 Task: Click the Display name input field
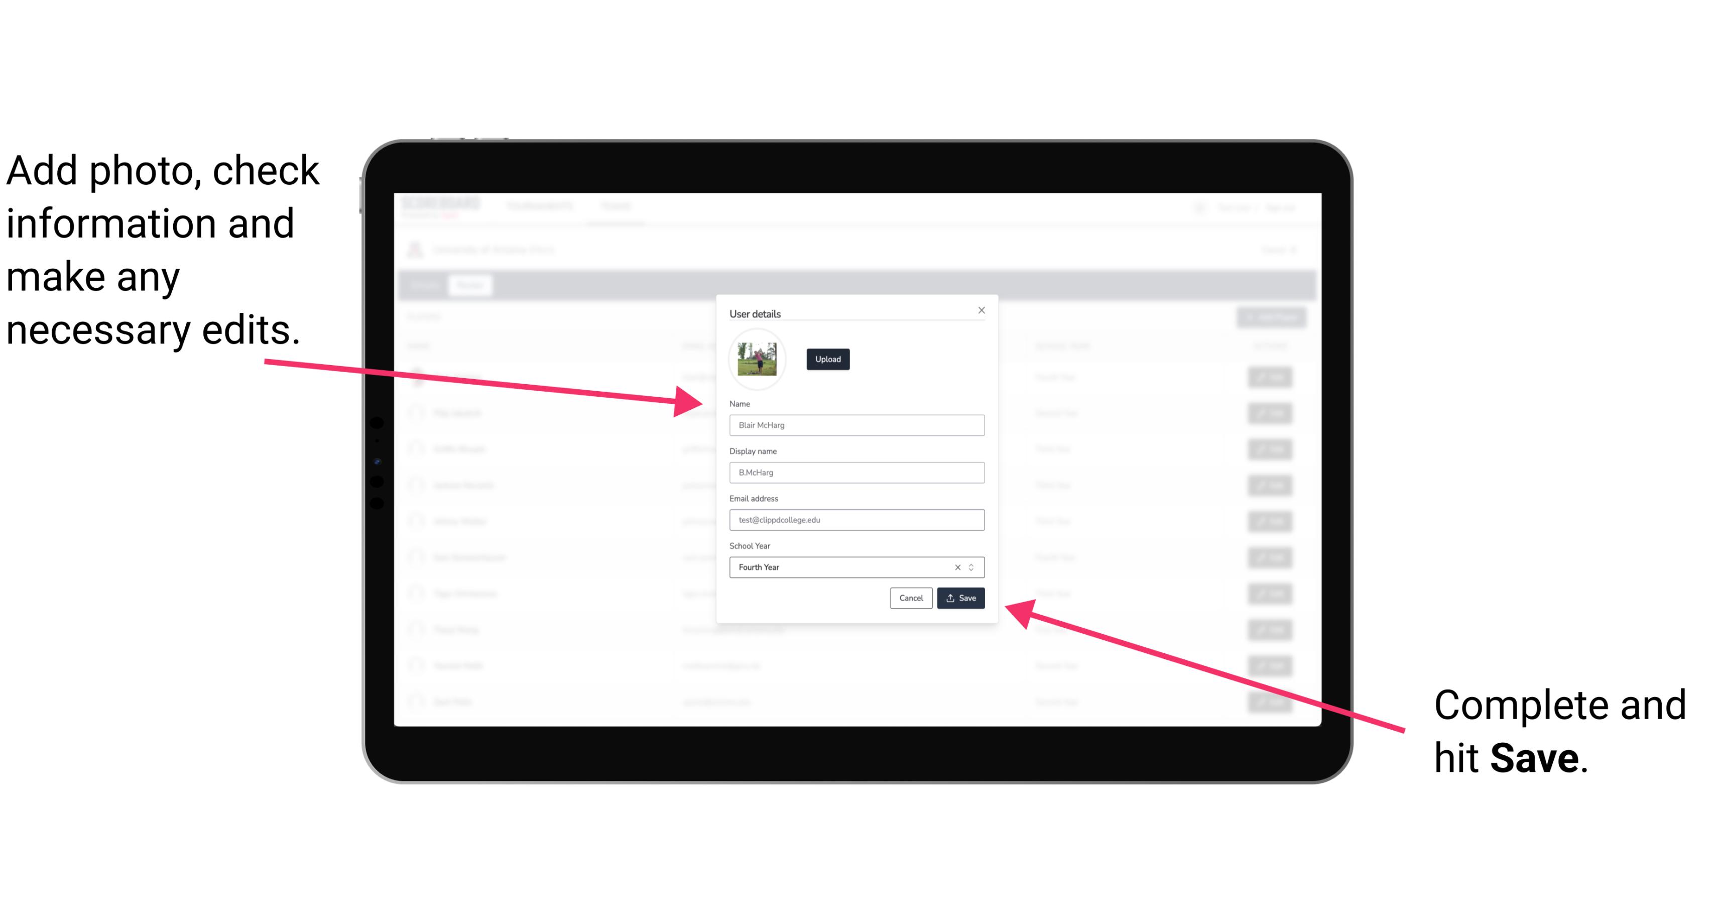[856, 473]
